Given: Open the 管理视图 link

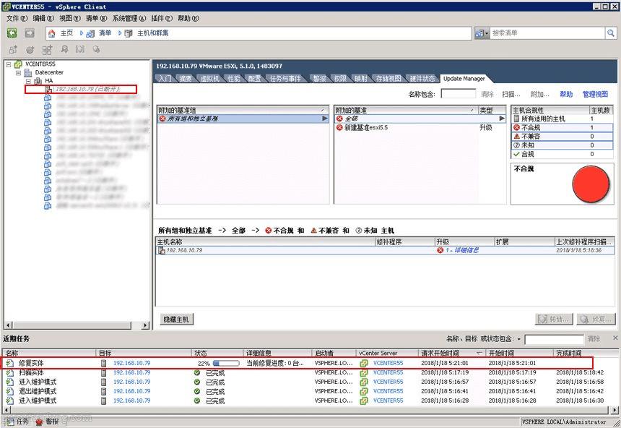Looking at the screenshot, I should point(595,95).
